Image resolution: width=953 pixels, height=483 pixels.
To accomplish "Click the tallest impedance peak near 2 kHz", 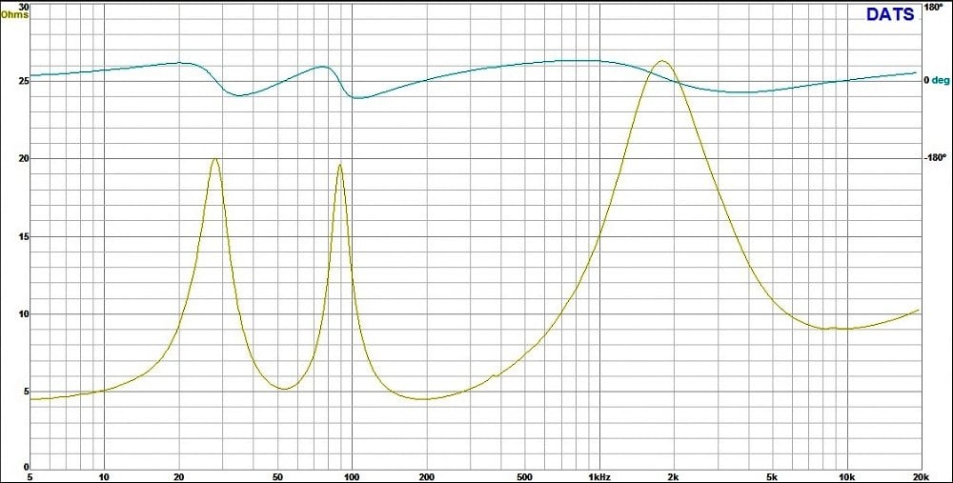I will pyautogui.click(x=661, y=61).
